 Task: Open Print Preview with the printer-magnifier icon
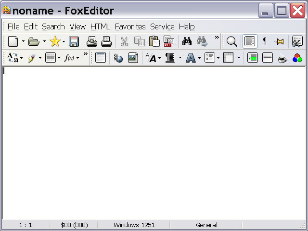[92, 41]
